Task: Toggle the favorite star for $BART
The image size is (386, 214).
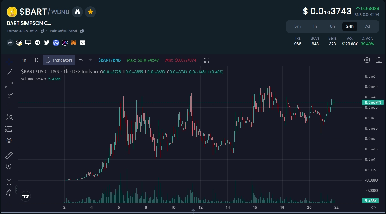Action: click(90, 12)
